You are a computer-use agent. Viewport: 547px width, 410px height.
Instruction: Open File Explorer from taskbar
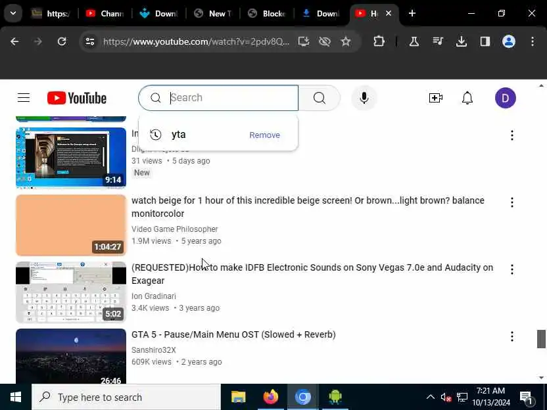239,397
